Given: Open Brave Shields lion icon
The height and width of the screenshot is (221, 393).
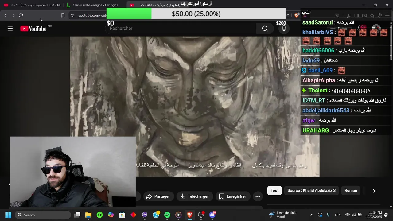Looking at the screenshot, I should [297, 15].
